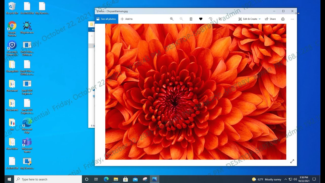Select AccInfo.Dat desktop file
Screen dimensions: 325x183
(x=12, y=163)
